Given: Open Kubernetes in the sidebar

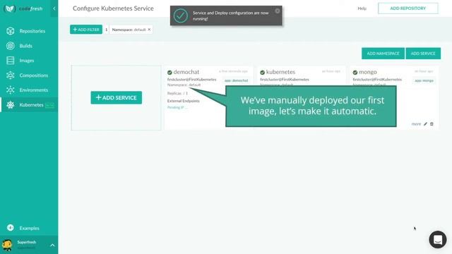Looking at the screenshot, I should click(x=31, y=105).
